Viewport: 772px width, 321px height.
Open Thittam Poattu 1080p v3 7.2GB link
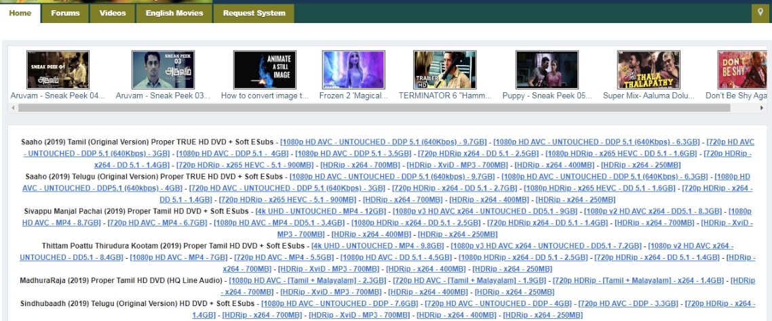pyautogui.click(x=546, y=246)
